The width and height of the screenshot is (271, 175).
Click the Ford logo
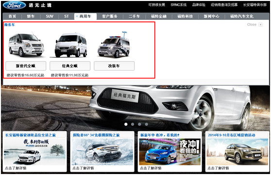(14, 5)
